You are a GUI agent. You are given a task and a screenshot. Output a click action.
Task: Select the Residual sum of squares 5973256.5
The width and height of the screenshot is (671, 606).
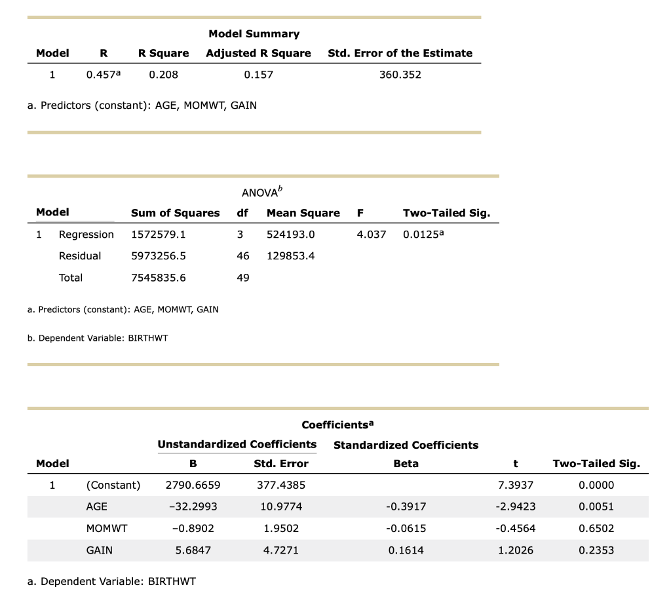tap(159, 256)
